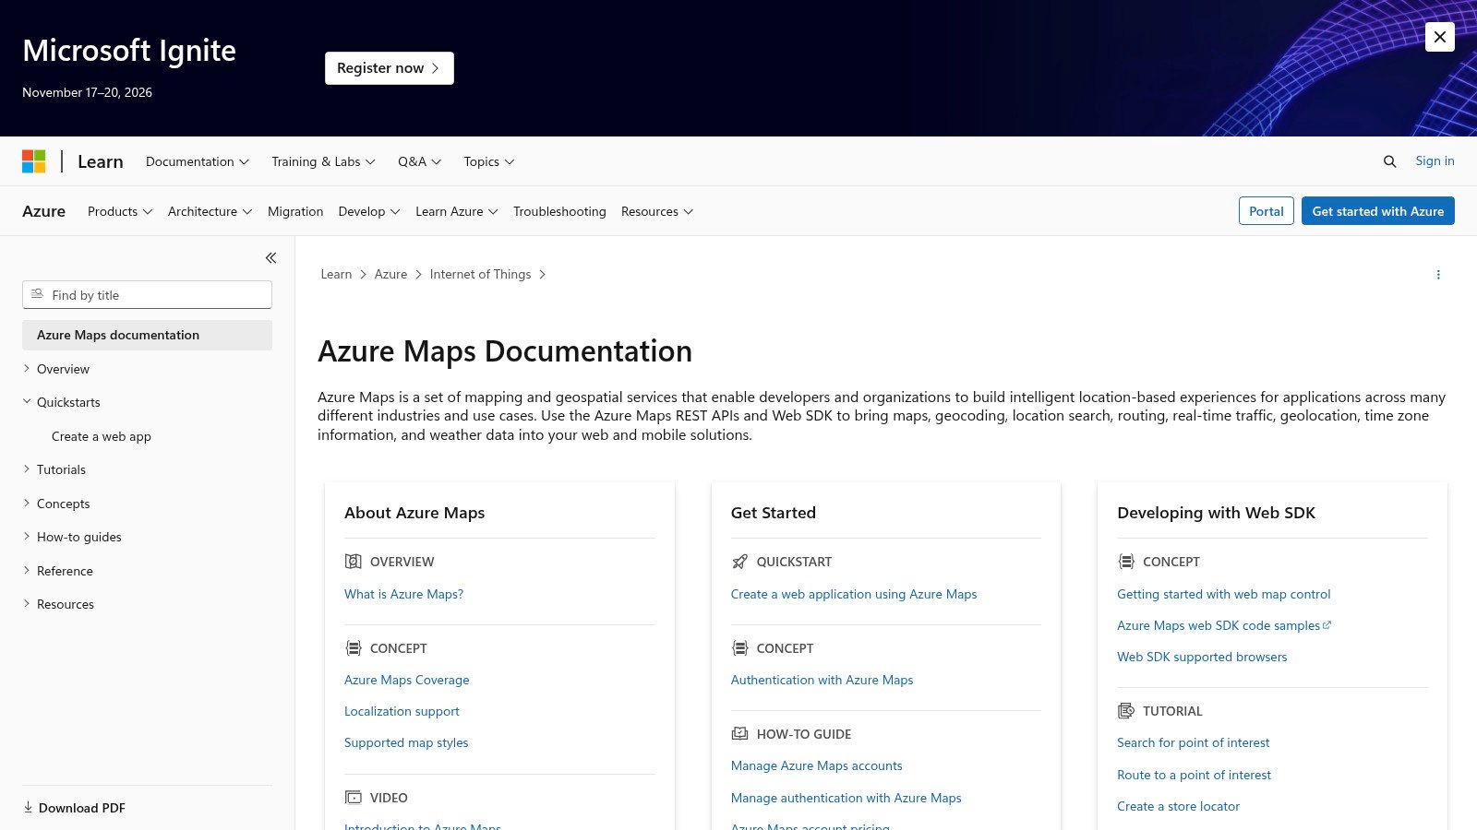Screen dimensions: 1477x830
Task: Close the Microsoft Ignite banner
Action: tap(1439, 37)
